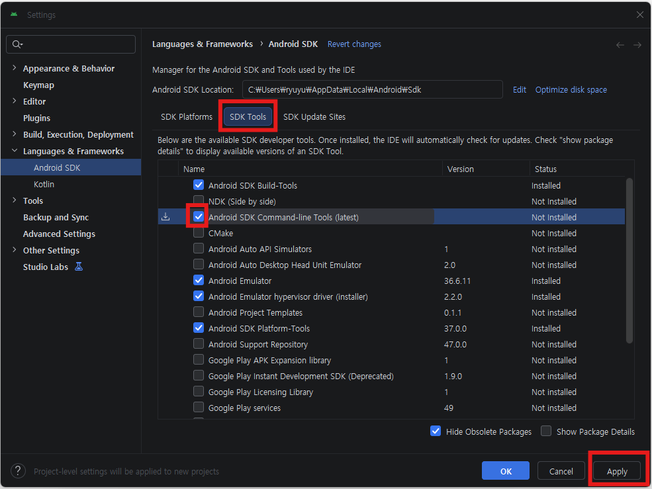Select Kotlin in sidebar
The height and width of the screenshot is (489, 652).
tap(44, 184)
